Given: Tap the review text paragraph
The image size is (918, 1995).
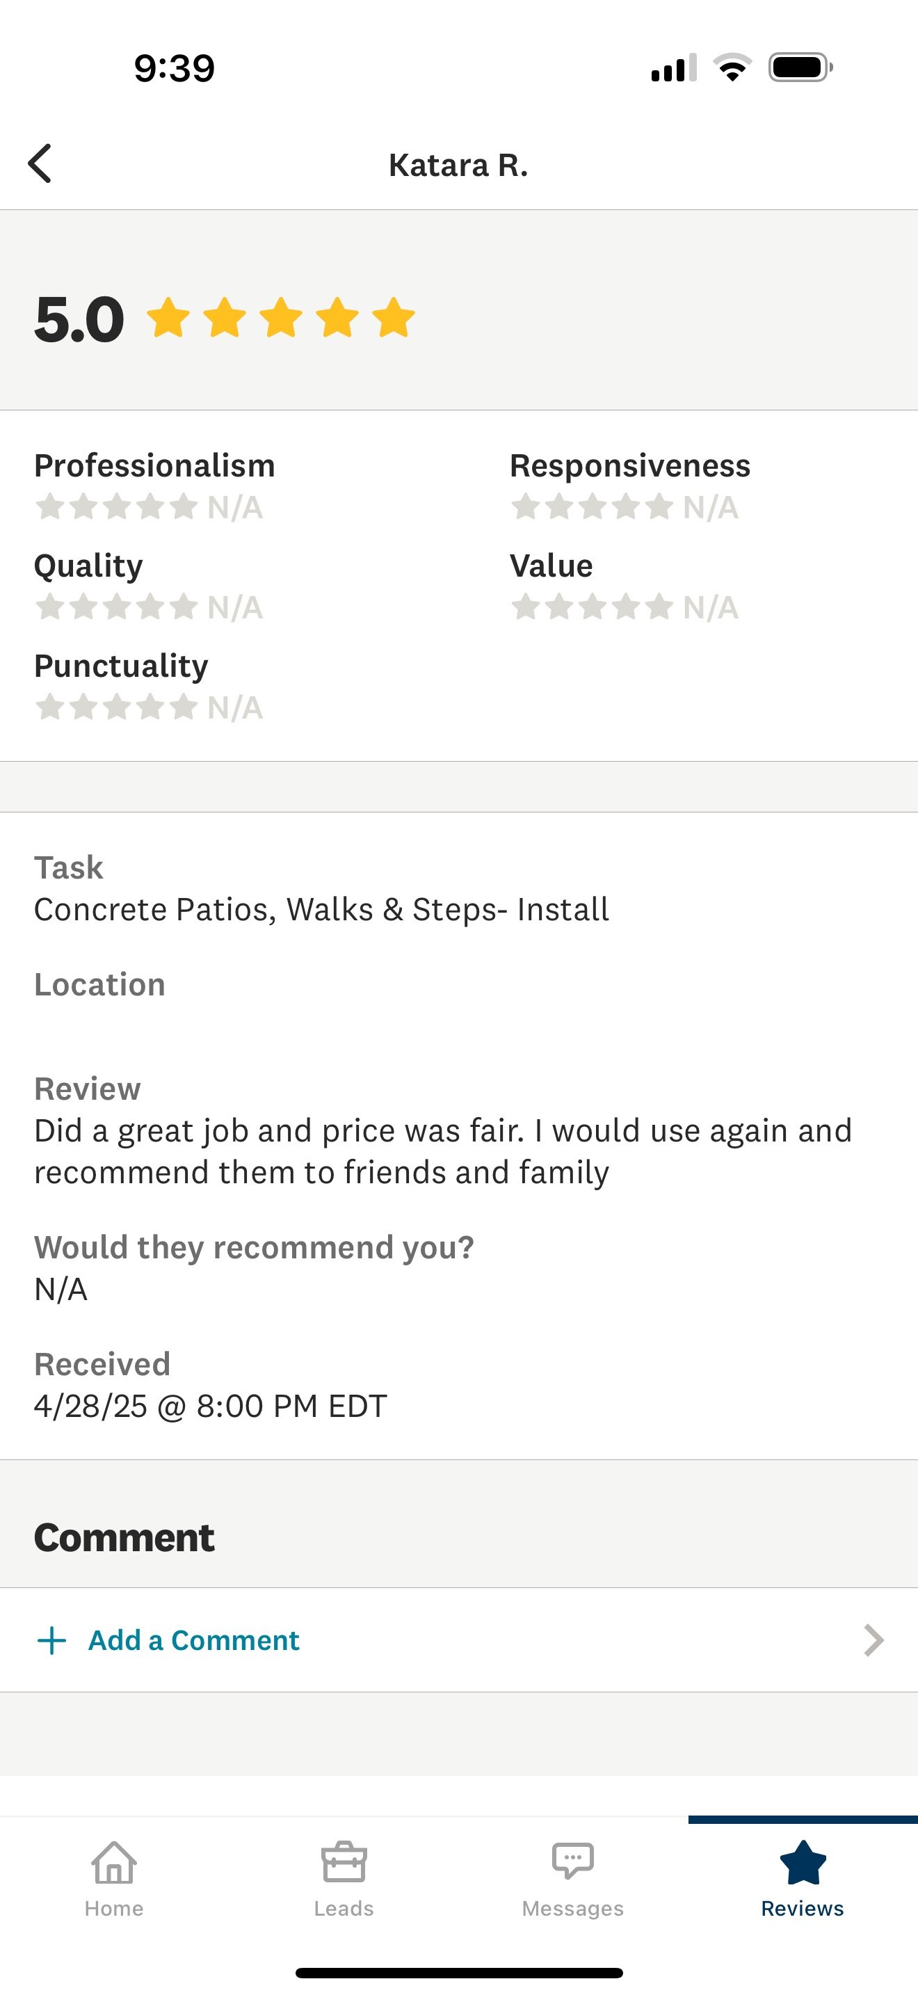Looking at the screenshot, I should pyautogui.click(x=443, y=1152).
